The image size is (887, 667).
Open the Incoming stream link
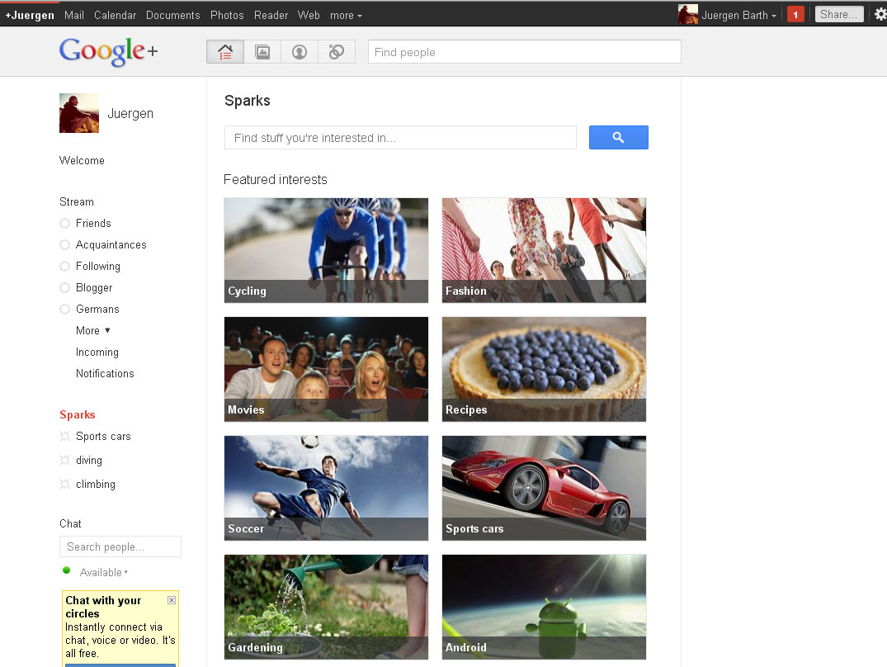[x=97, y=352]
